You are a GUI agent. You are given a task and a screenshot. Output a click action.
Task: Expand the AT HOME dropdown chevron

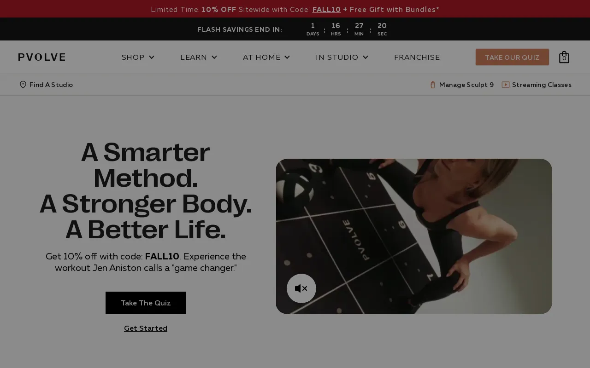287,57
